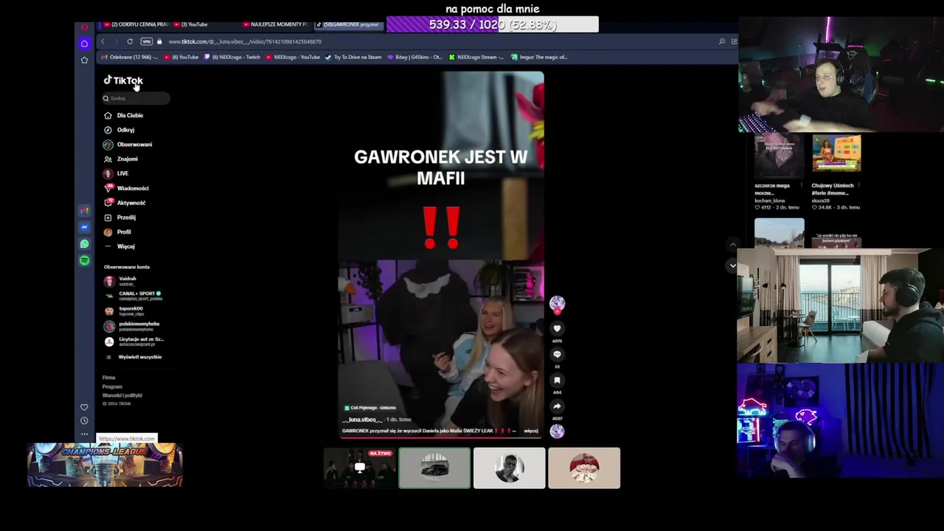Open Opera sidebar three-dots settings
The width and height of the screenshot is (944, 531).
[84, 434]
